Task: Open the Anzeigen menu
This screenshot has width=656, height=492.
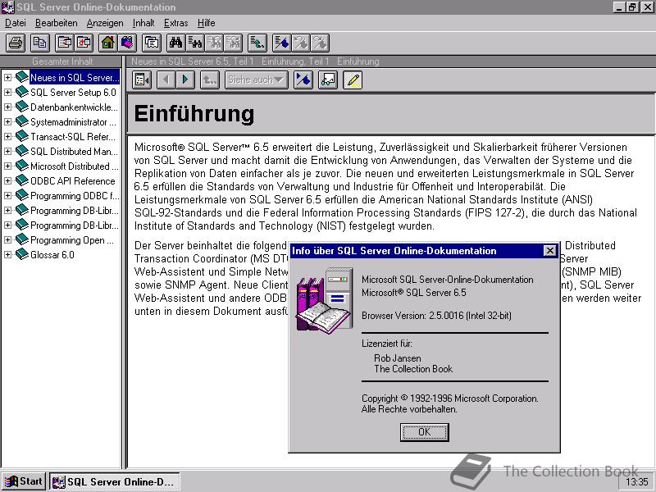Action: (x=105, y=23)
